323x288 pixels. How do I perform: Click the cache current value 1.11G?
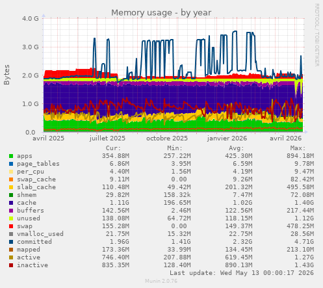[x=120, y=203]
